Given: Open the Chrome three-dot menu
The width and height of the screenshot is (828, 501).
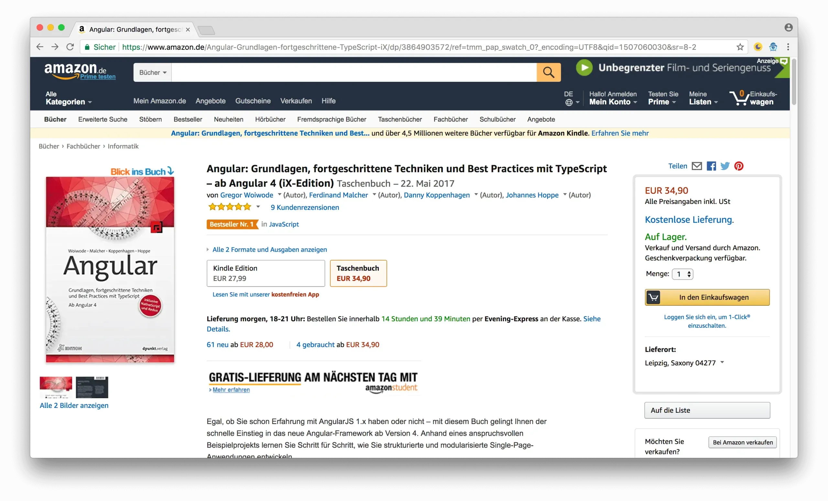Looking at the screenshot, I should 788,47.
